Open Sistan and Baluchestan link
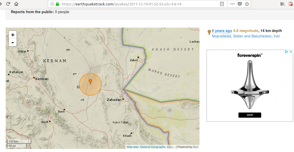 [252, 36]
